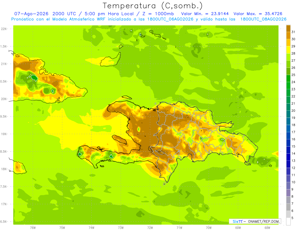Click the "75W" longitude label

point(62,228)
